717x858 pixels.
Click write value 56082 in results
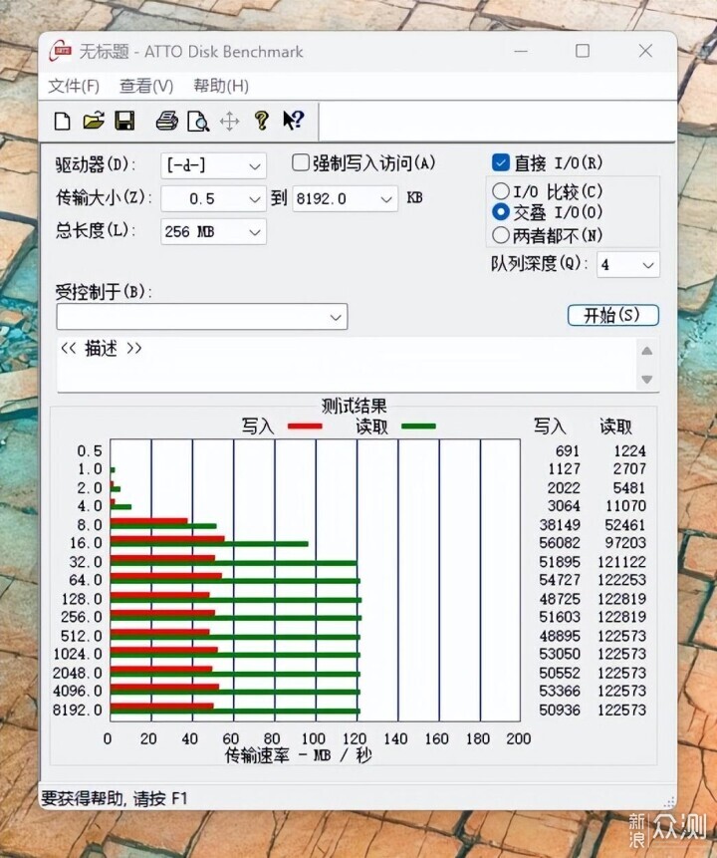point(560,543)
